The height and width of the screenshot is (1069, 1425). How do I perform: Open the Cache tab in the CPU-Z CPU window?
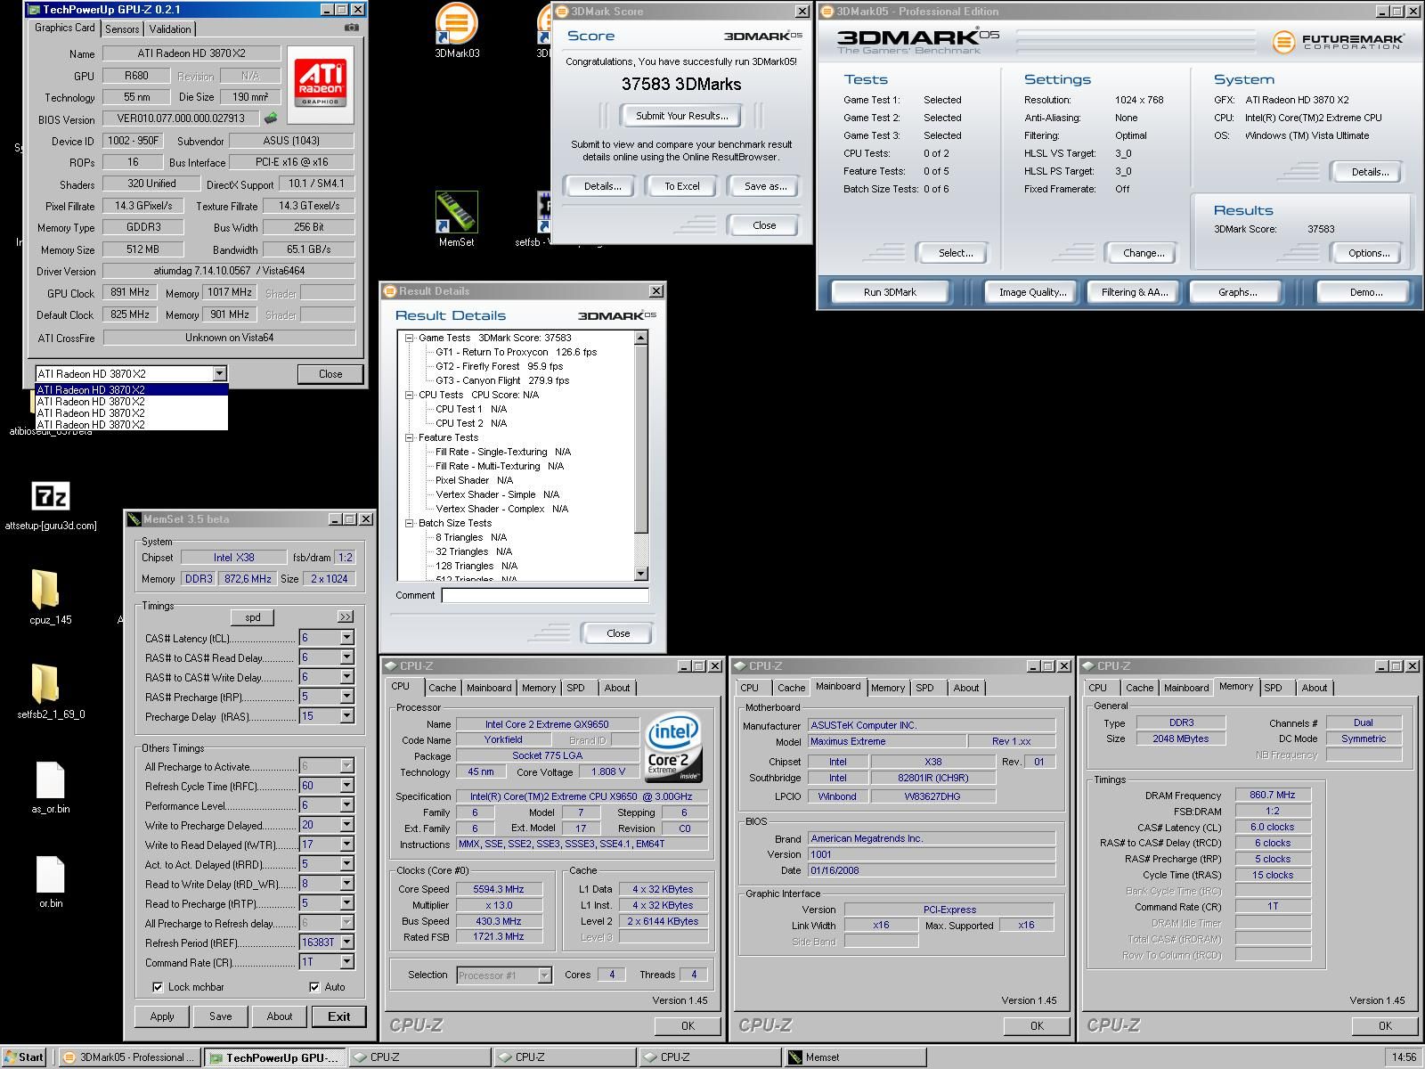coord(442,688)
